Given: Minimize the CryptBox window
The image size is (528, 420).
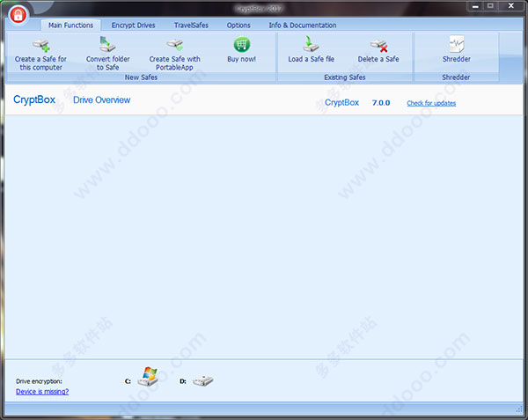Looking at the screenshot, I should [x=475, y=6].
